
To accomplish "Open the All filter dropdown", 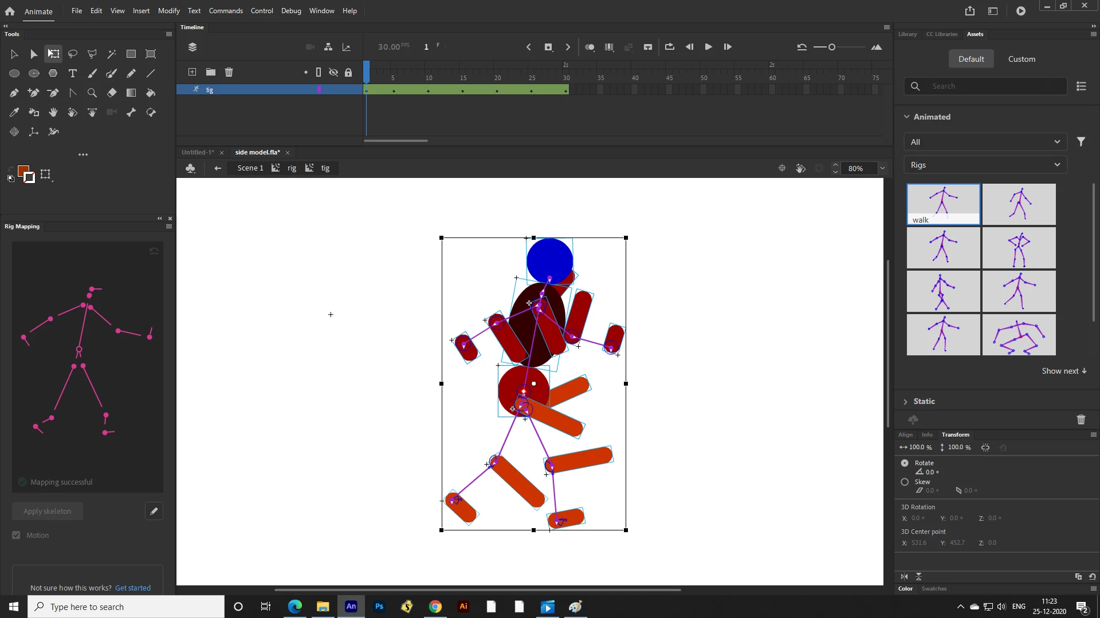I will coord(985,142).
